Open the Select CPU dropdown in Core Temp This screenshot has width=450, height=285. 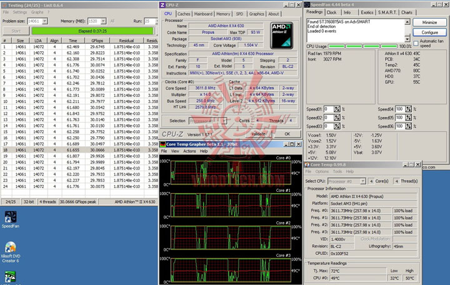pyautogui.click(x=363, y=181)
